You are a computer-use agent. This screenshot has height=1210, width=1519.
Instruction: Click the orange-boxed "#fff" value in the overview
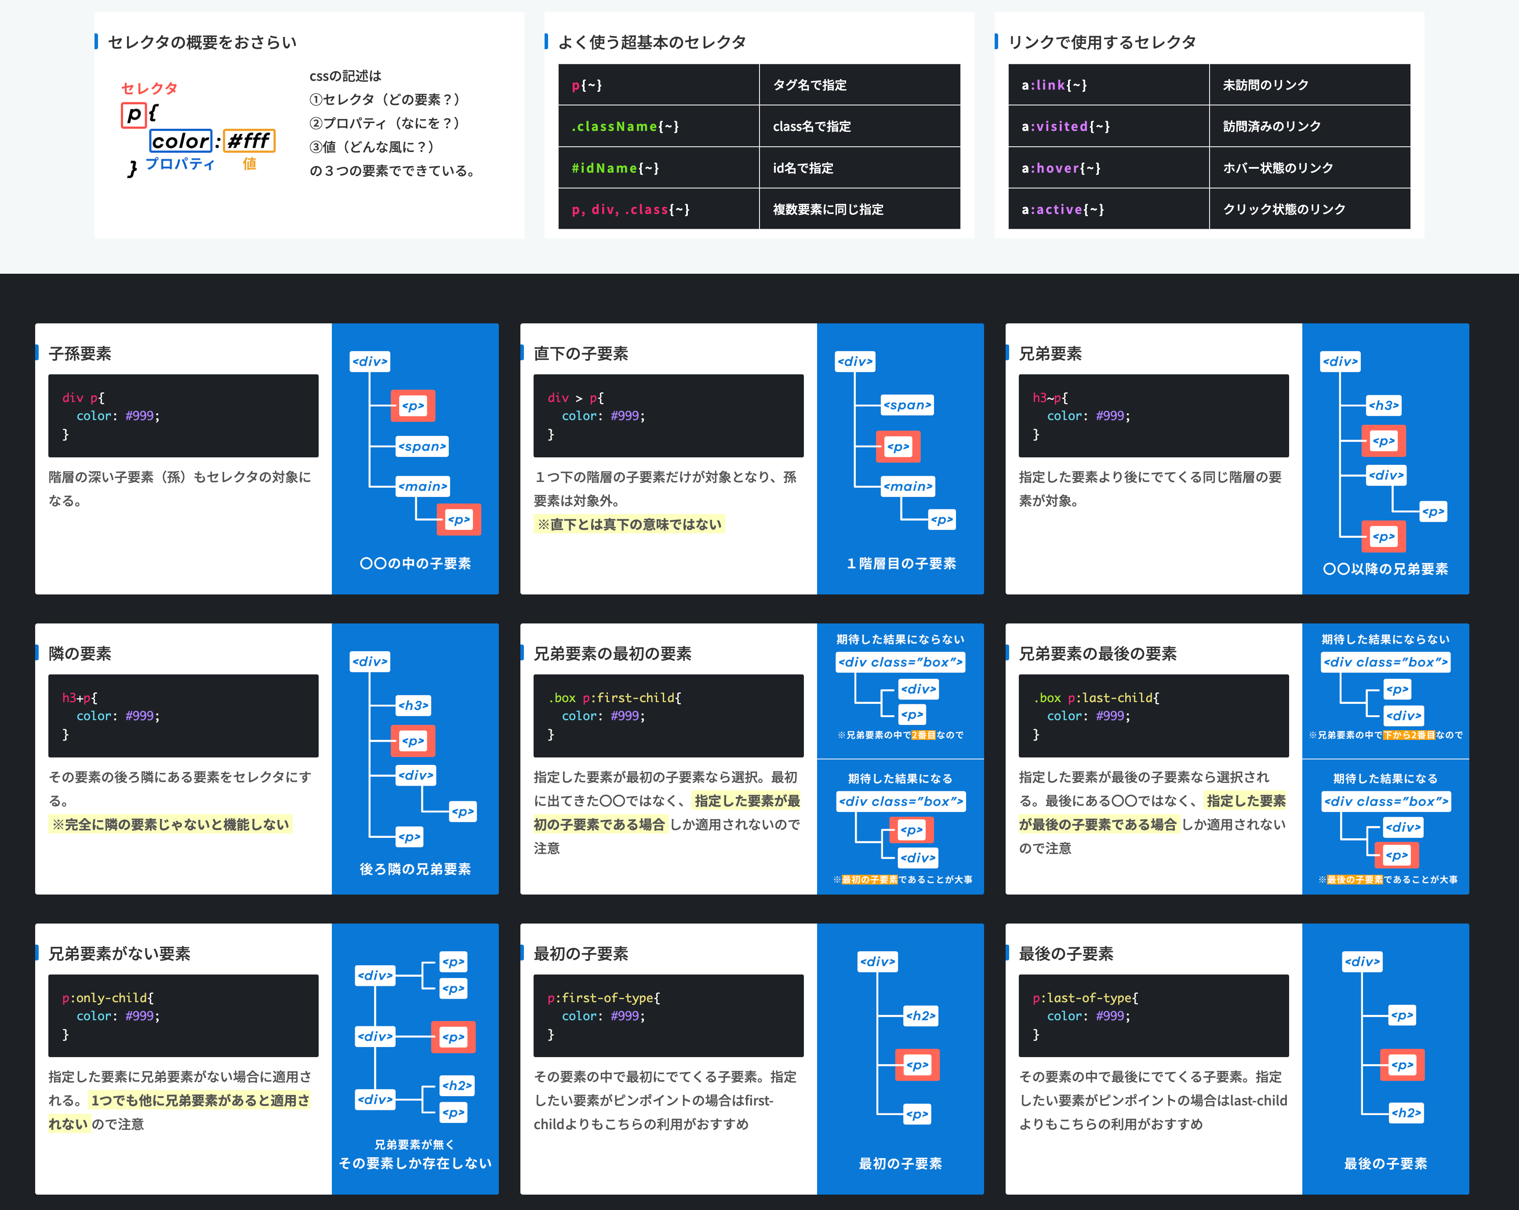click(x=249, y=141)
